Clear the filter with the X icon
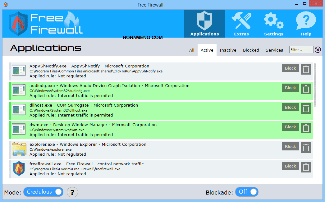Image resolution: width=325 pixels, height=202 pixels. (318, 50)
